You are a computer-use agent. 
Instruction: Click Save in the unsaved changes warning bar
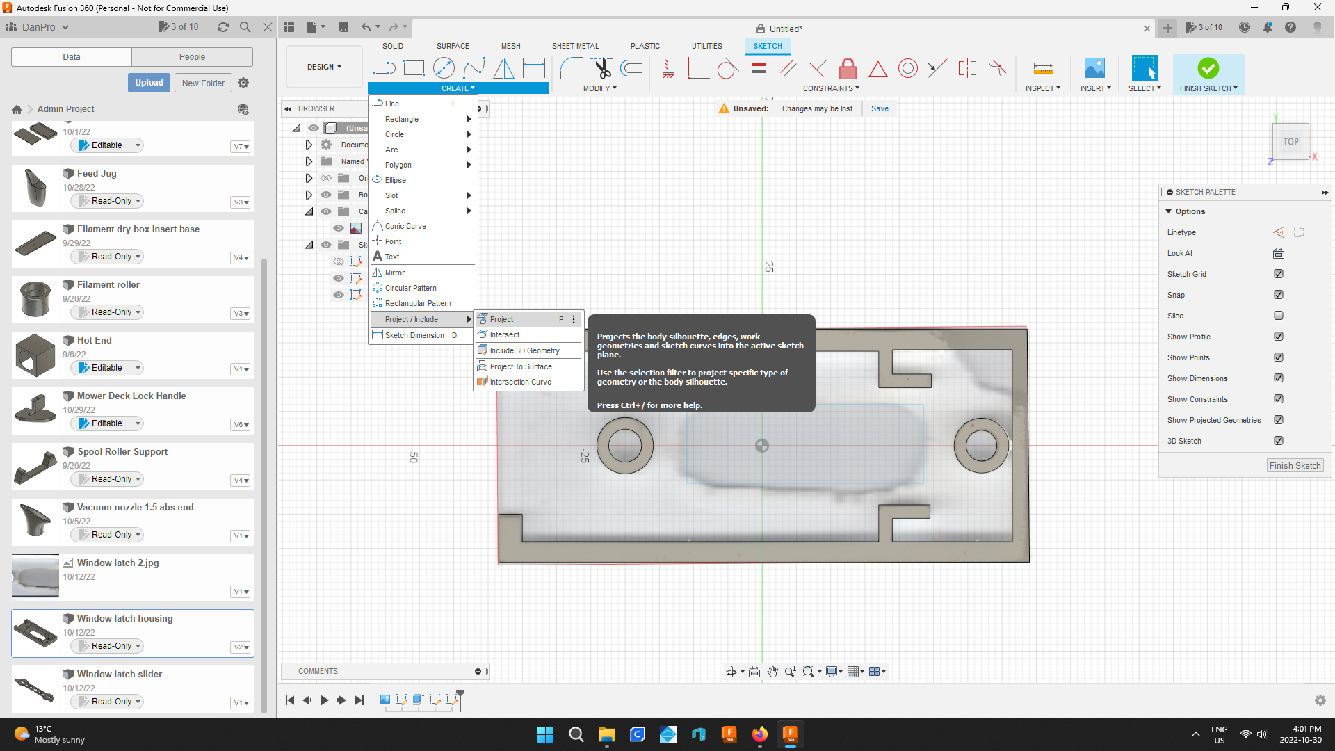[879, 108]
